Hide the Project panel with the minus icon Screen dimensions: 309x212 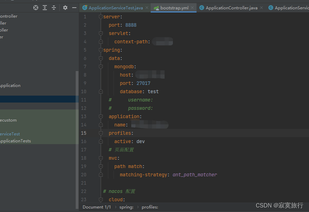coord(74,7)
